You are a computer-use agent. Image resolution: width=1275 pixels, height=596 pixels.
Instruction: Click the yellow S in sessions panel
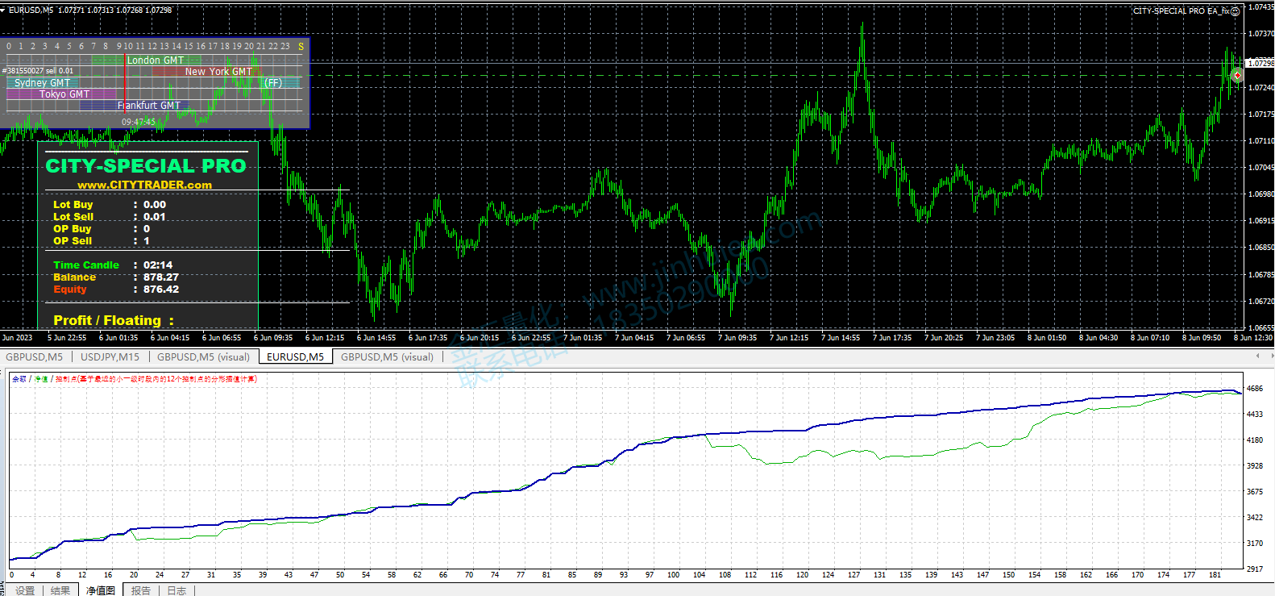301,47
